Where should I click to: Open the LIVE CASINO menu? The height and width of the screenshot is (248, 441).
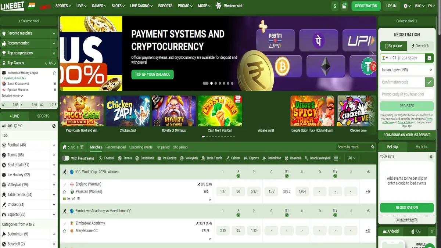pos(141,6)
